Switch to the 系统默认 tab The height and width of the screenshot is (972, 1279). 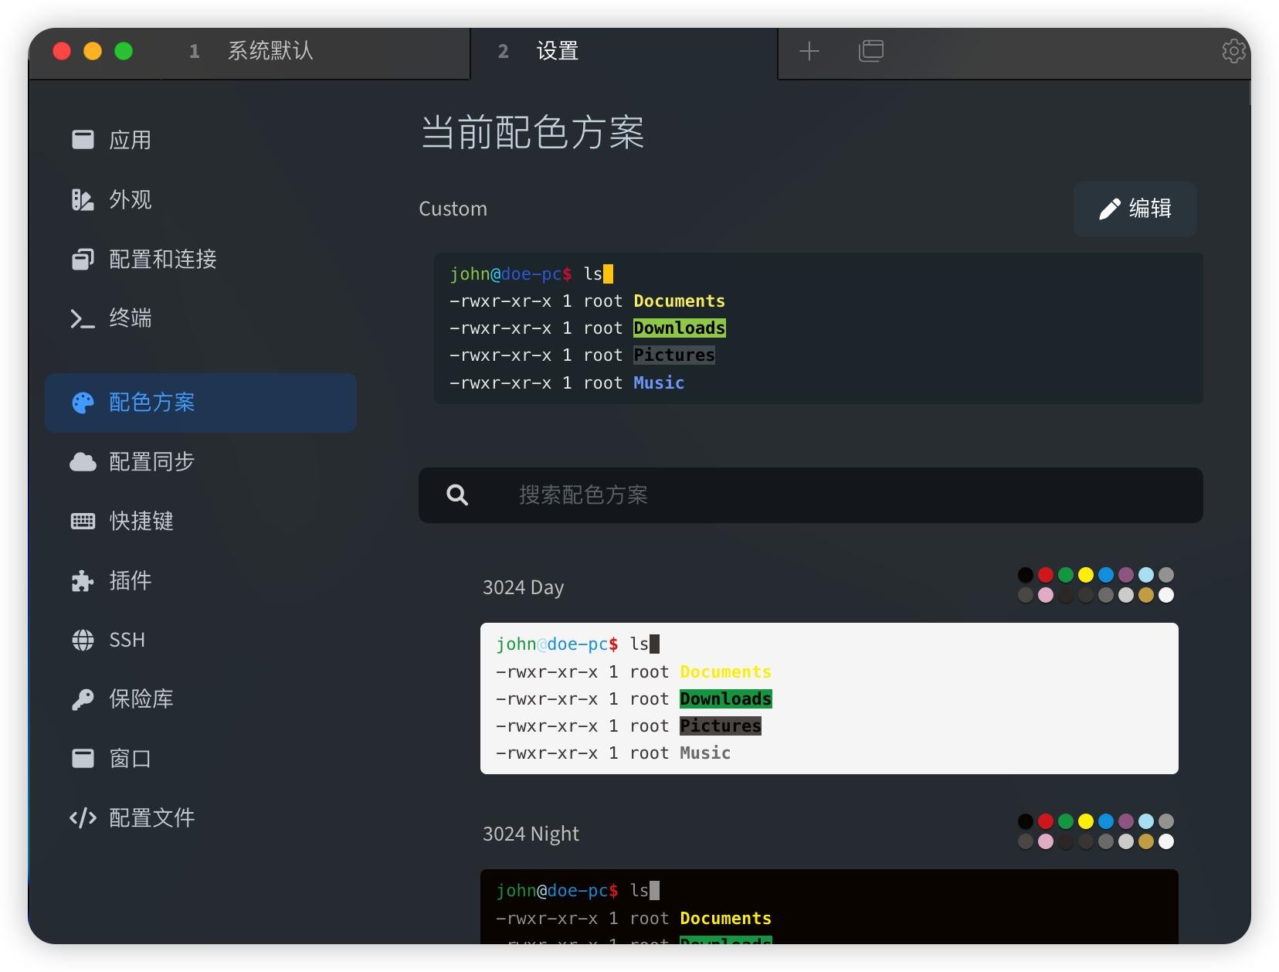(x=270, y=52)
